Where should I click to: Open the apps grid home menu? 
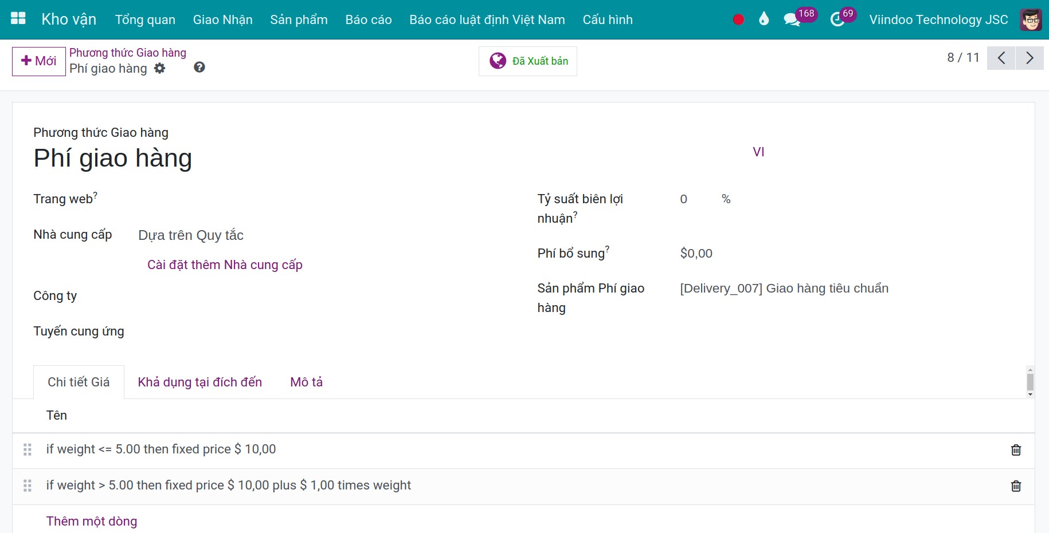tap(18, 19)
